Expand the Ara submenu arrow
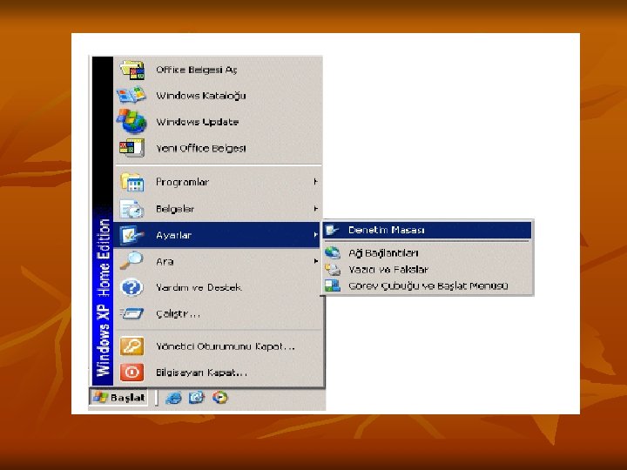This screenshot has width=627, height=470. (x=315, y=261)
